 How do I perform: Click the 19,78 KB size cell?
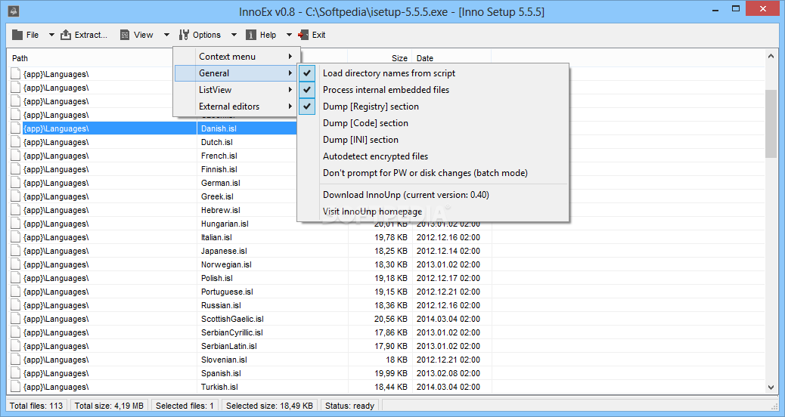pos(390,237)
